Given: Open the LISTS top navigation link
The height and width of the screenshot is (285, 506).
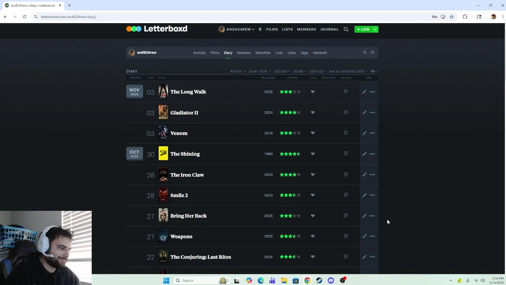Looking at the screenshot, I should (287, 29).
